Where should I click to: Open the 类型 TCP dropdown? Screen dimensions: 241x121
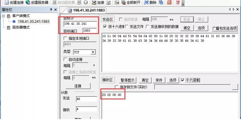[x=93, y=52]
